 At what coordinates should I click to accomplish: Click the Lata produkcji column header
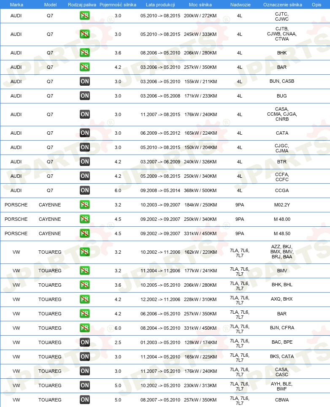160,5
